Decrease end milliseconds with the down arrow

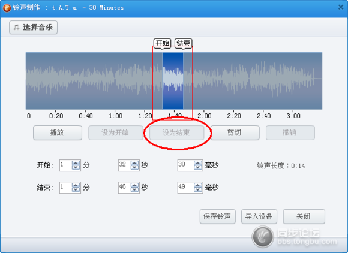[x=198, y=189]
